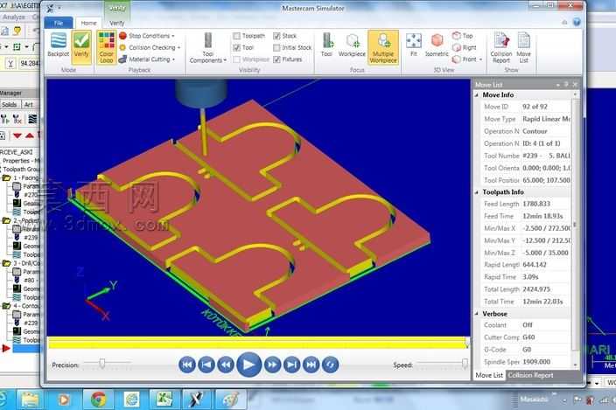Select the Verify ribbon tab

click(116, 23)
